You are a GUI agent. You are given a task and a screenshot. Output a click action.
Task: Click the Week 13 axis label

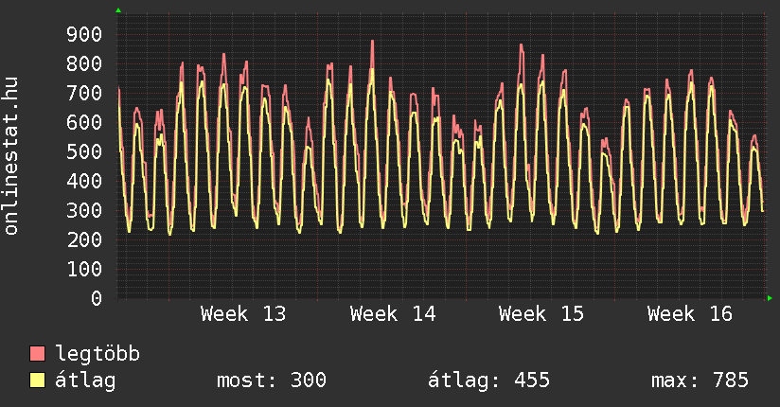click(243, 314)
